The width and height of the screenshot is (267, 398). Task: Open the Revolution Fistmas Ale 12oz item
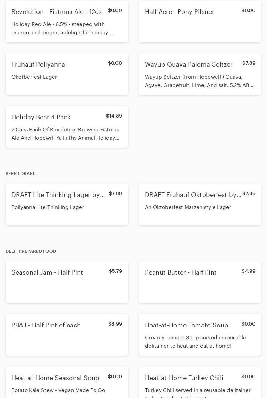point(57,12)
